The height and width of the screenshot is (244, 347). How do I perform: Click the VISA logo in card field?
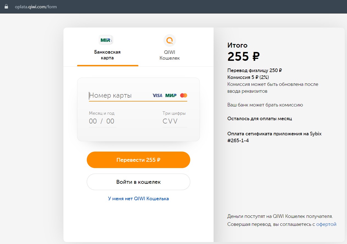tap(157, 95)
